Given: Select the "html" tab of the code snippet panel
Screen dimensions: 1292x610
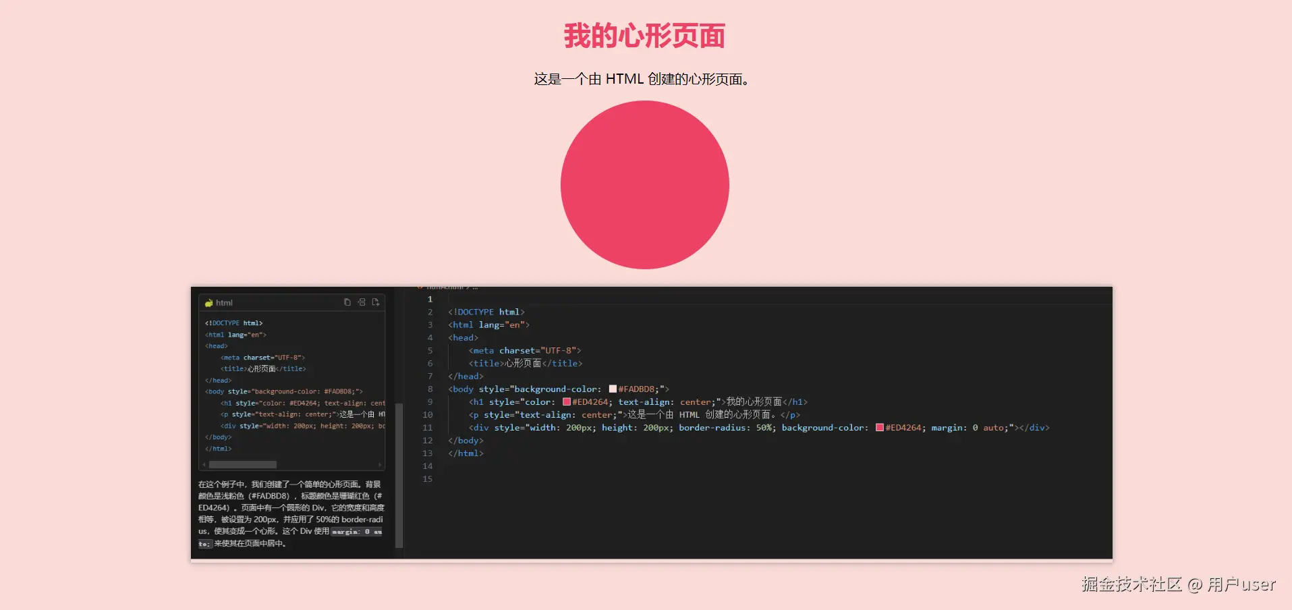Looking at the screenshot, I should [x=223, y=302].
